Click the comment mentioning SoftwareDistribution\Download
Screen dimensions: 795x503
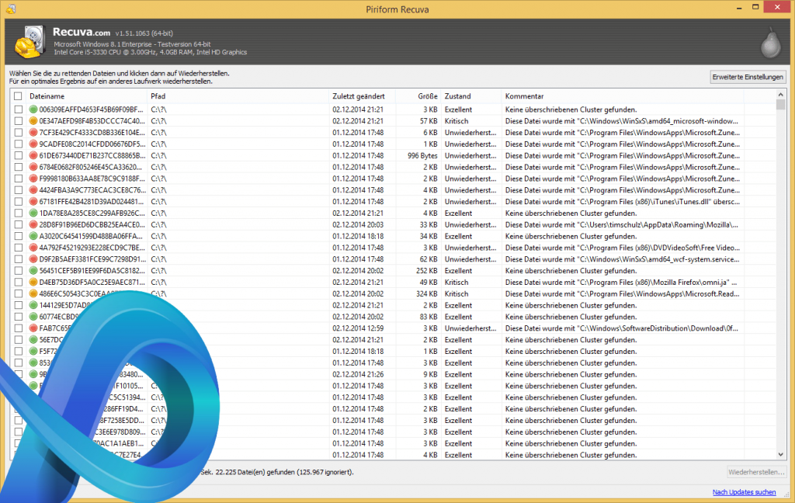[x=621, y=328]
